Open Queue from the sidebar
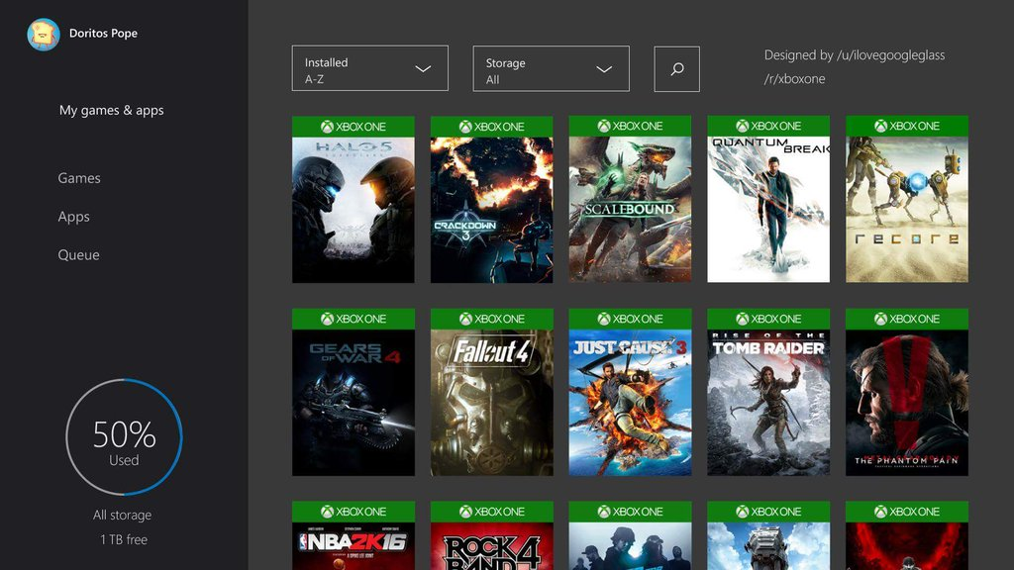 click(78, 255)
